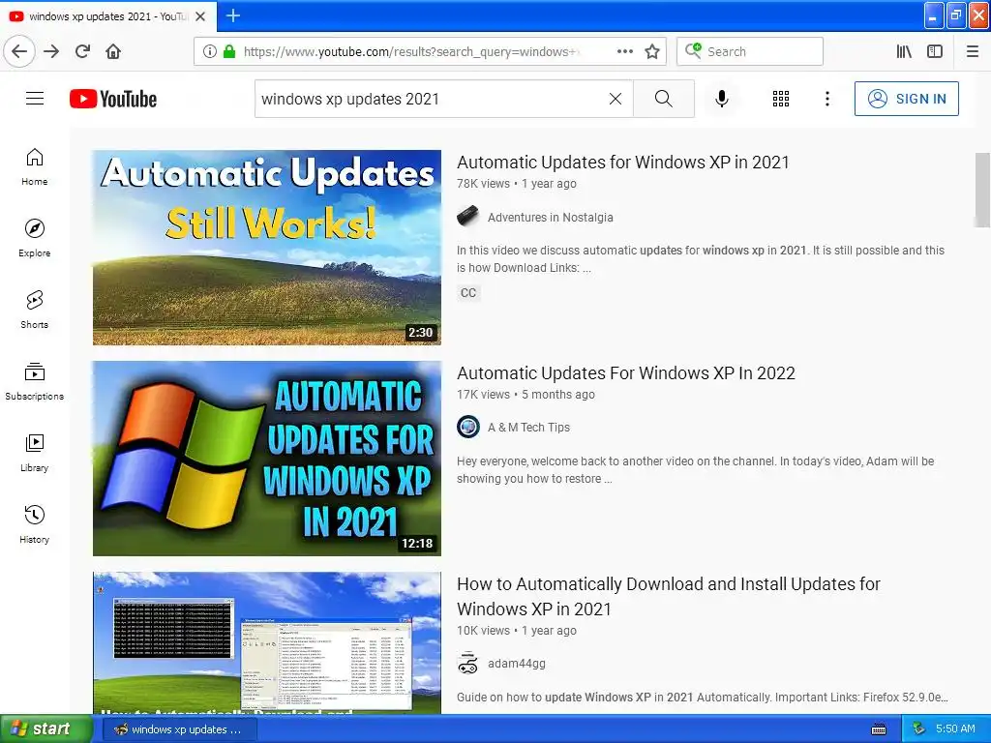The width and height of the screenshot is (991, 743).
Task: Click the browser Search field
Action: pyautogui.click(x=750, y=51)
